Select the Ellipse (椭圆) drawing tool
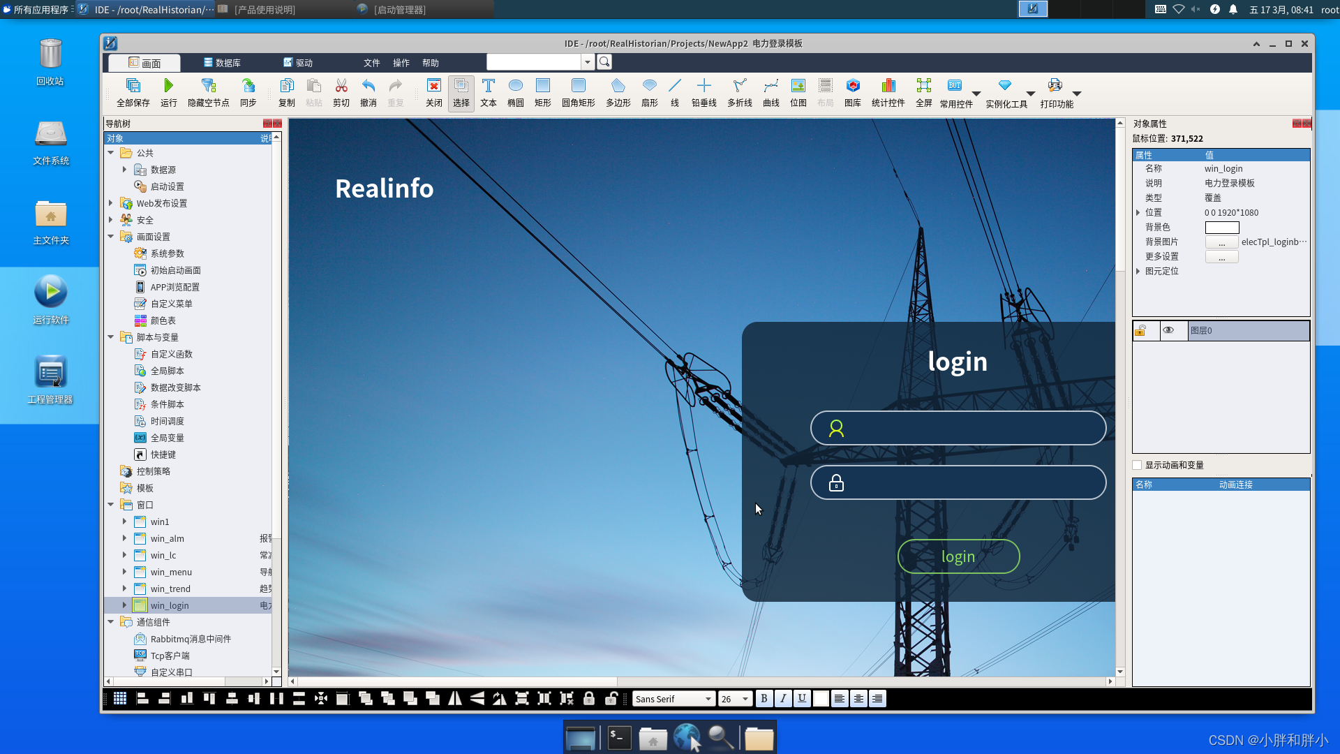The height and width of the screenshot is (754, 1340). pyautogui.click(x=515, y=92)
